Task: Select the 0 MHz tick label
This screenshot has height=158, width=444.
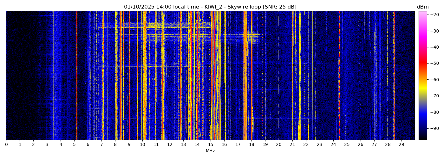Action: tap(6, 145)
